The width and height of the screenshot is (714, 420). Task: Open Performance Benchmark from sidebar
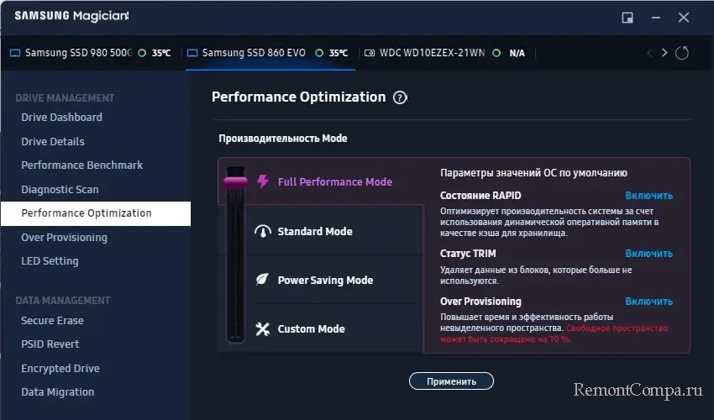(x=81, y=165)
